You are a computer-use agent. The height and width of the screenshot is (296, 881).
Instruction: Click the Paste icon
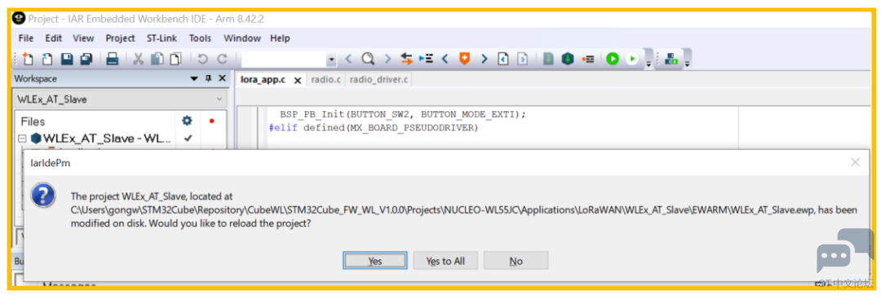coord(176,59)
